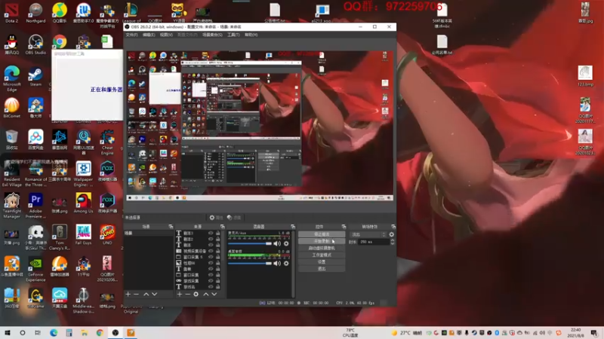Open the 视图(V) View menu

[166, 35]
